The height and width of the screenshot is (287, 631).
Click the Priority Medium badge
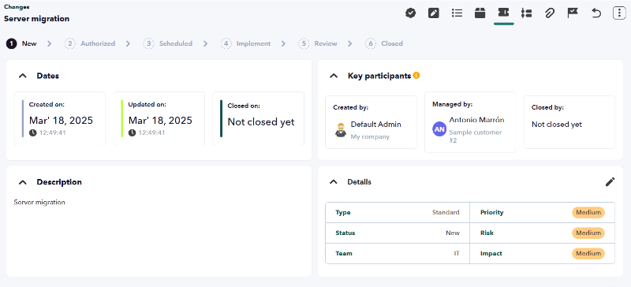point(588,212)
